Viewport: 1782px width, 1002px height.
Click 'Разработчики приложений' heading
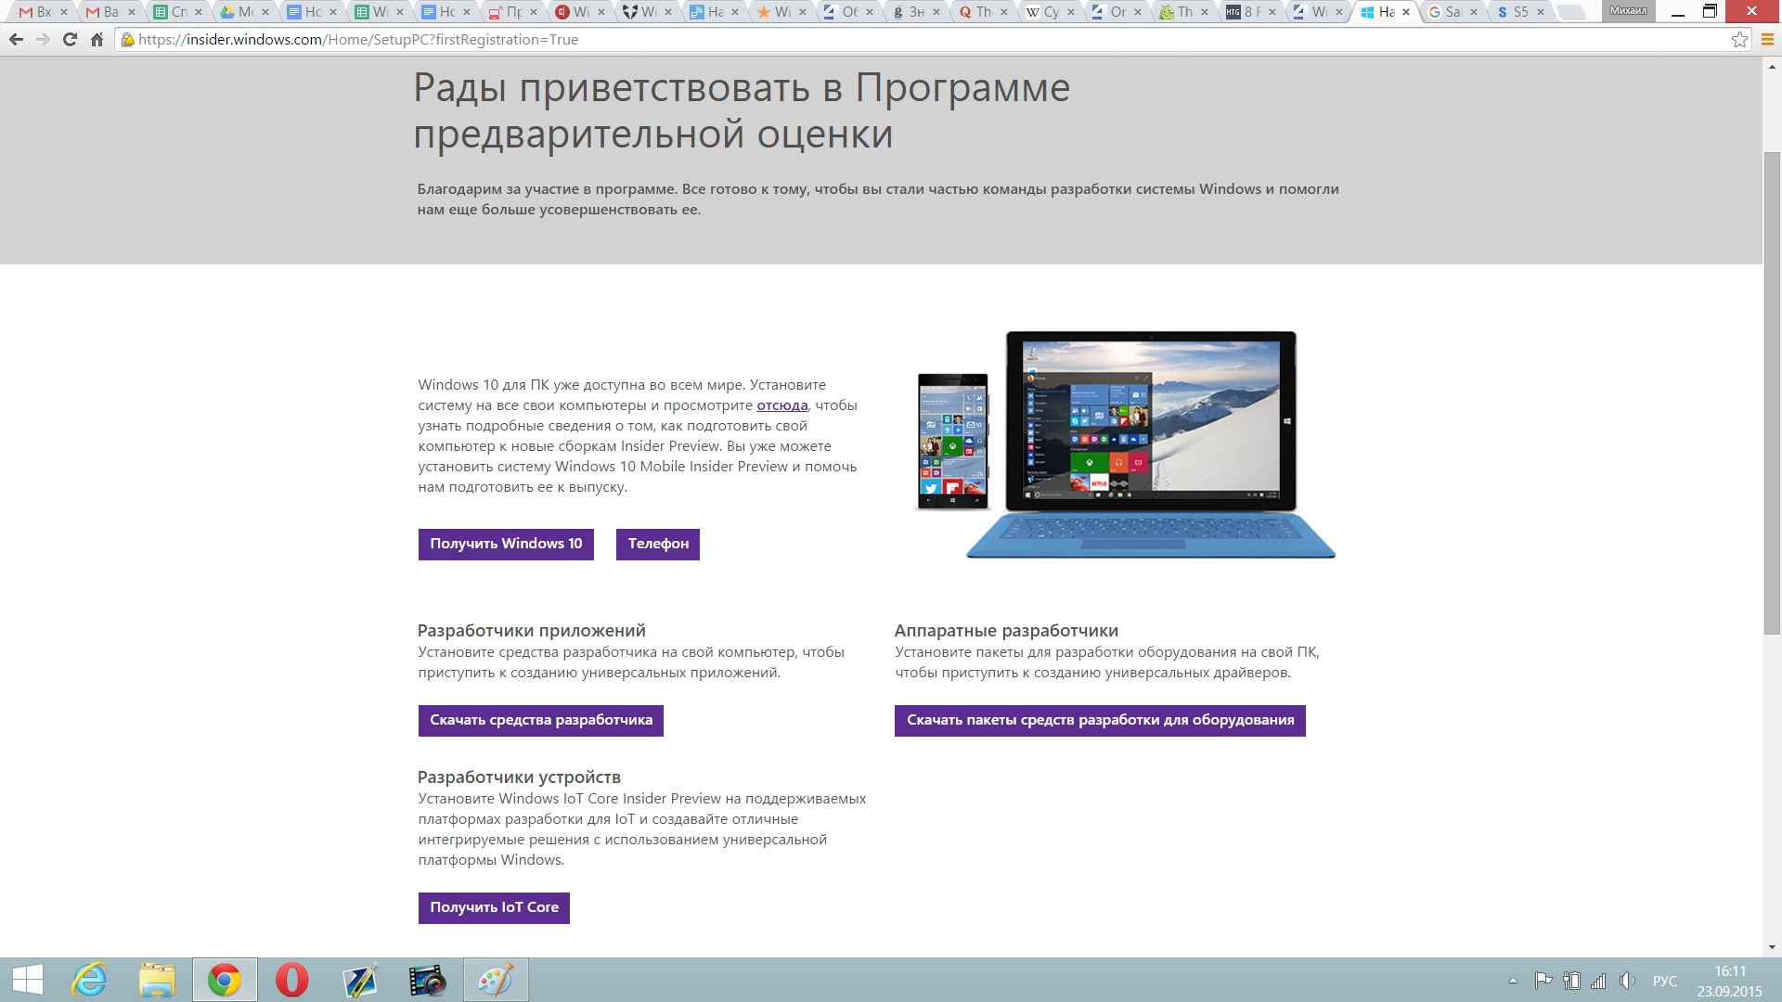click(531, 631)
